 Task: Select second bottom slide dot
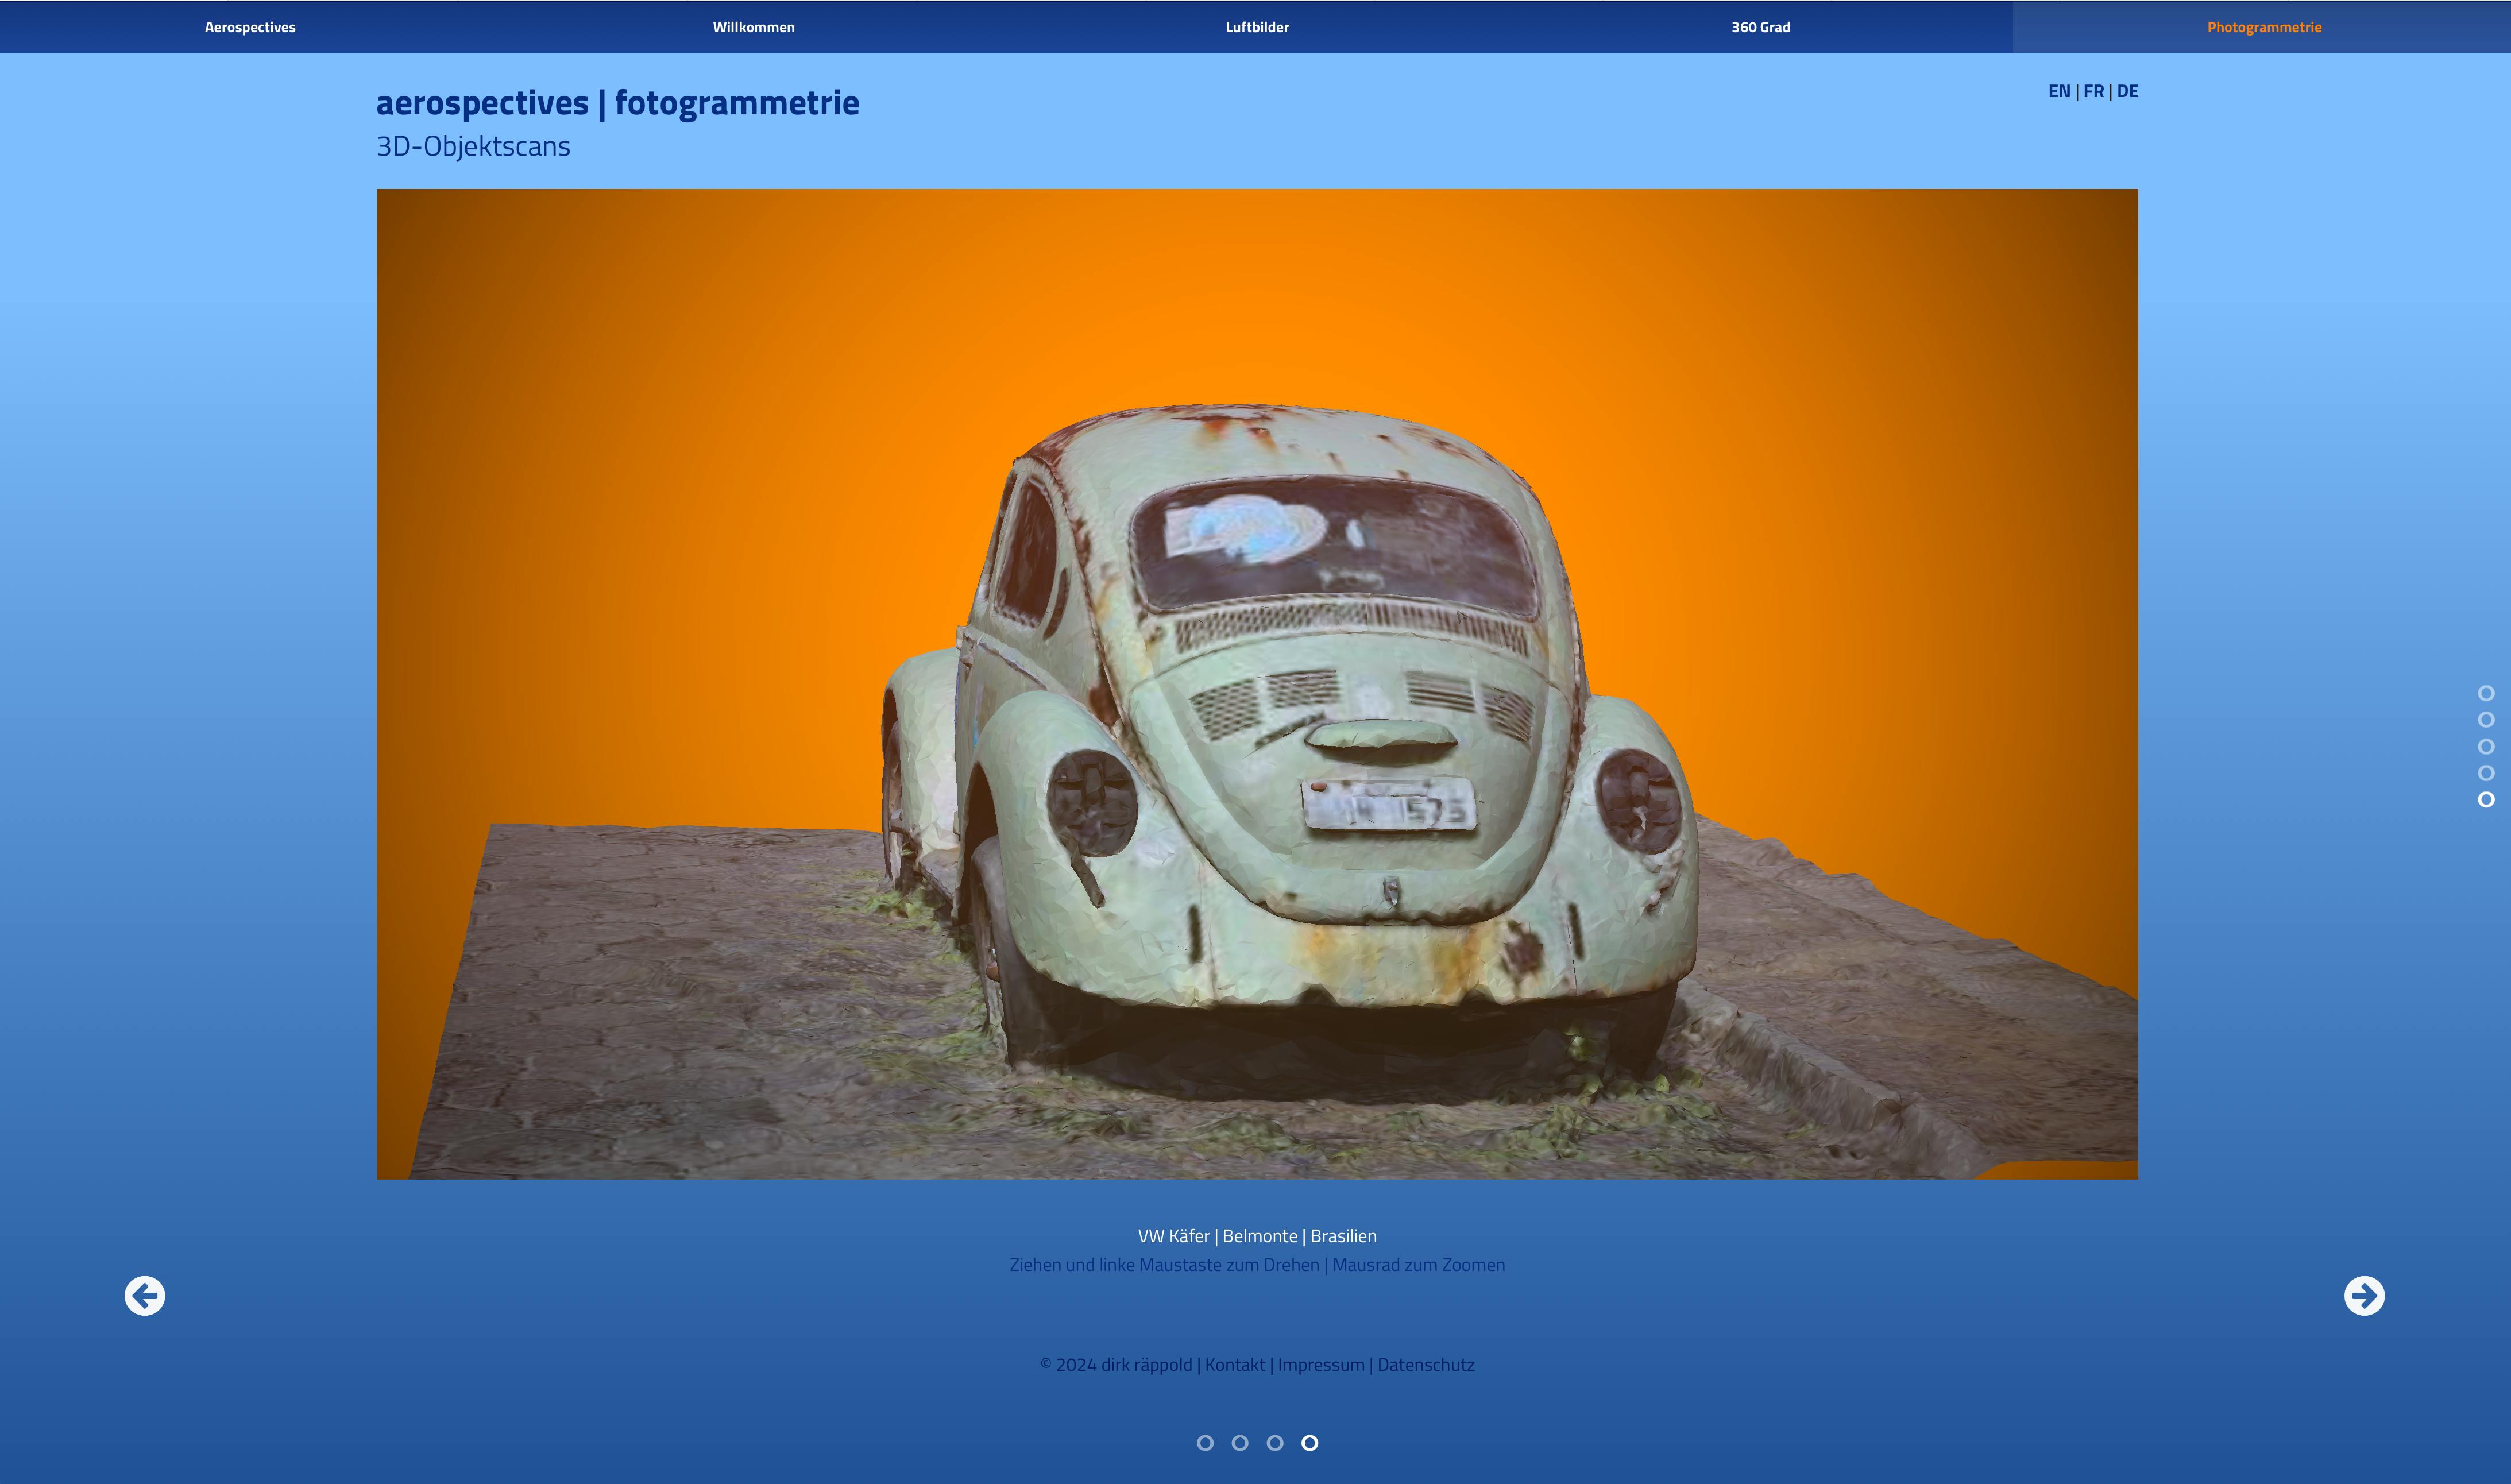(x=1240, y=1443)
